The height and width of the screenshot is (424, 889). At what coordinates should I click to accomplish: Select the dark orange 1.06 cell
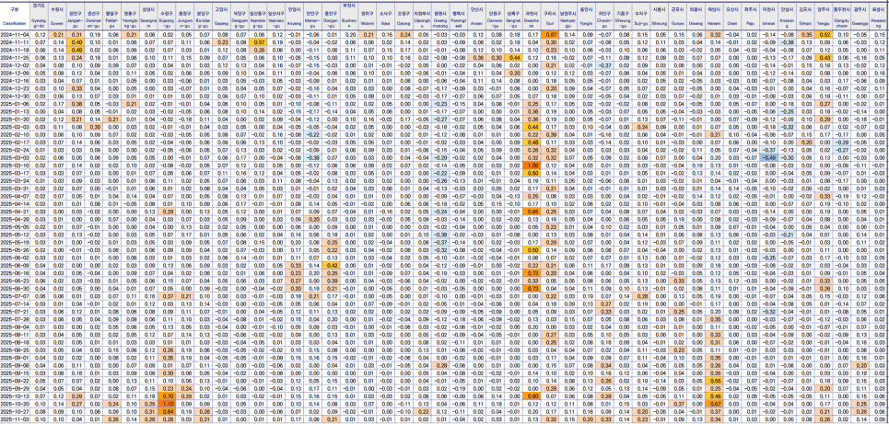coord(532,165)
